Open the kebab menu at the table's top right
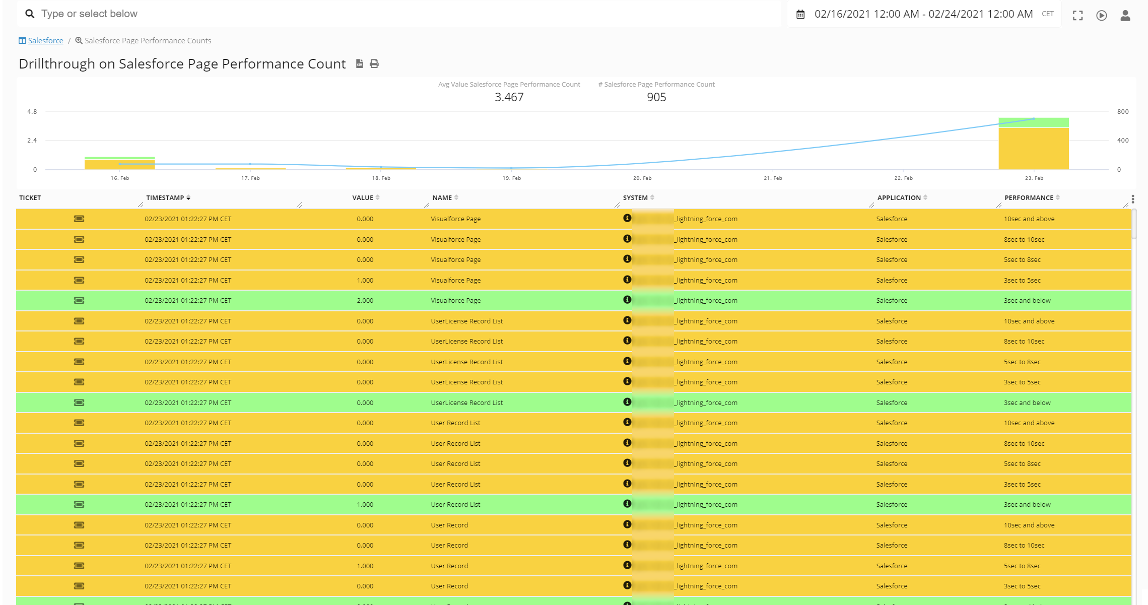 click(1132, 198)
